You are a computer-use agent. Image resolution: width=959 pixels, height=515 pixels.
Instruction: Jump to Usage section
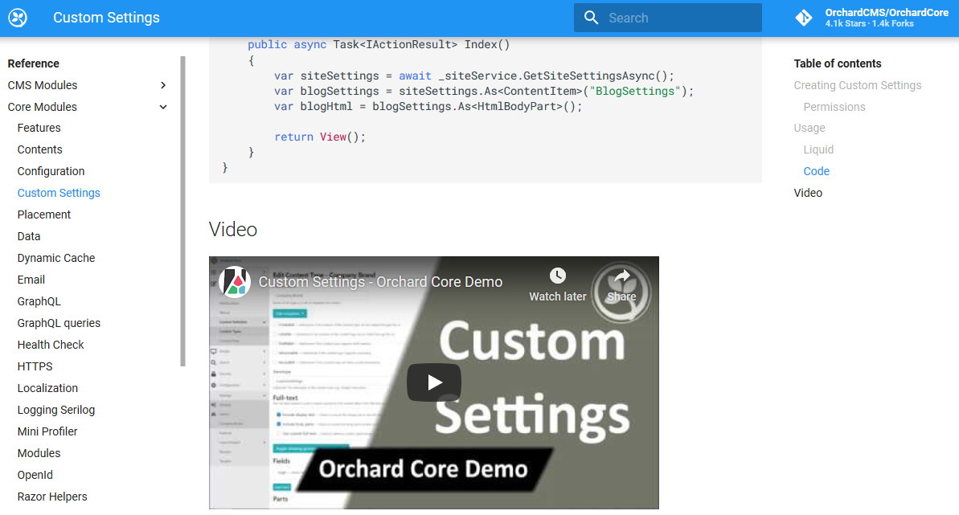[x=809, y=128]
